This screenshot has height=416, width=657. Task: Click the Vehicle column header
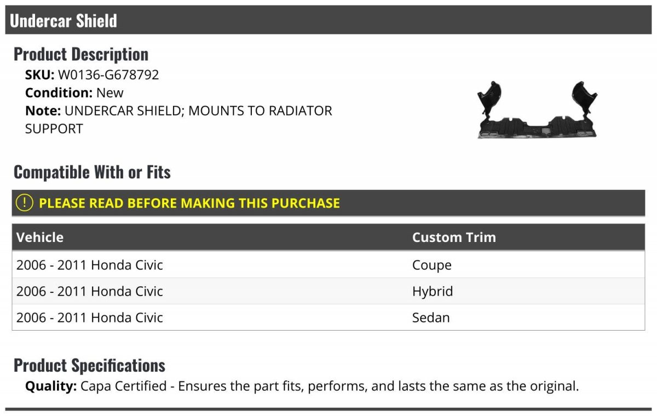pyautogui.click(x=39, y=237)
